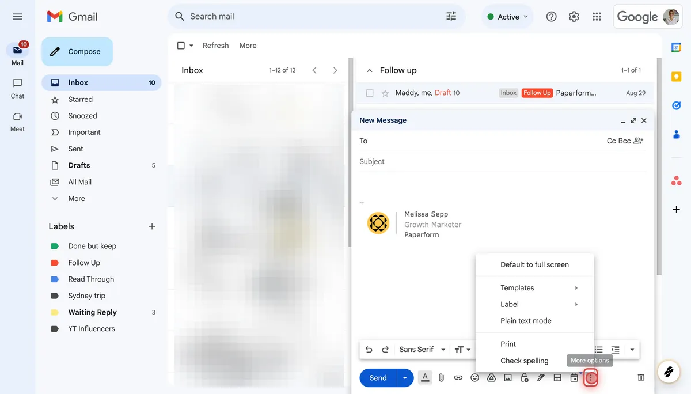691x394 pixels.
Task: Get add-ons plus icon in side panel
Action: [x=676, y=210]
